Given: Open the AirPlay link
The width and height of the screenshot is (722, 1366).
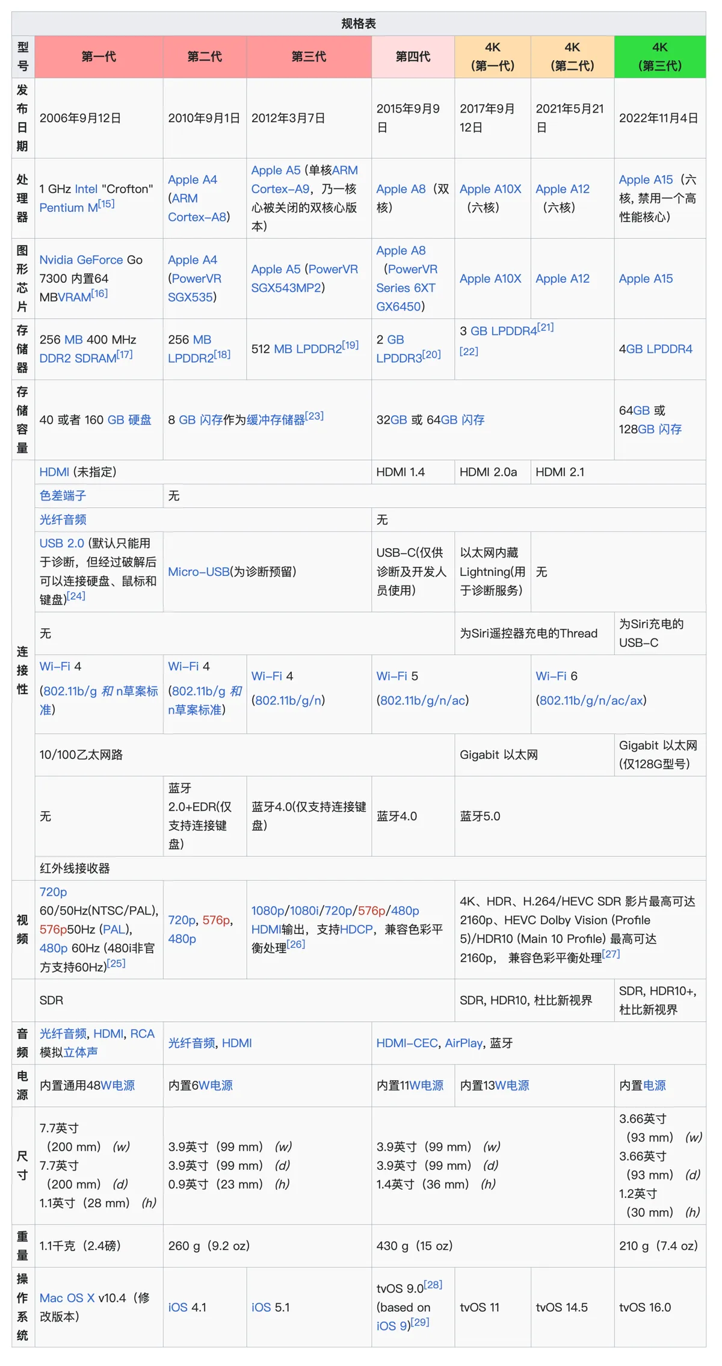Looking at the screenshot, I should [463, 1043].
